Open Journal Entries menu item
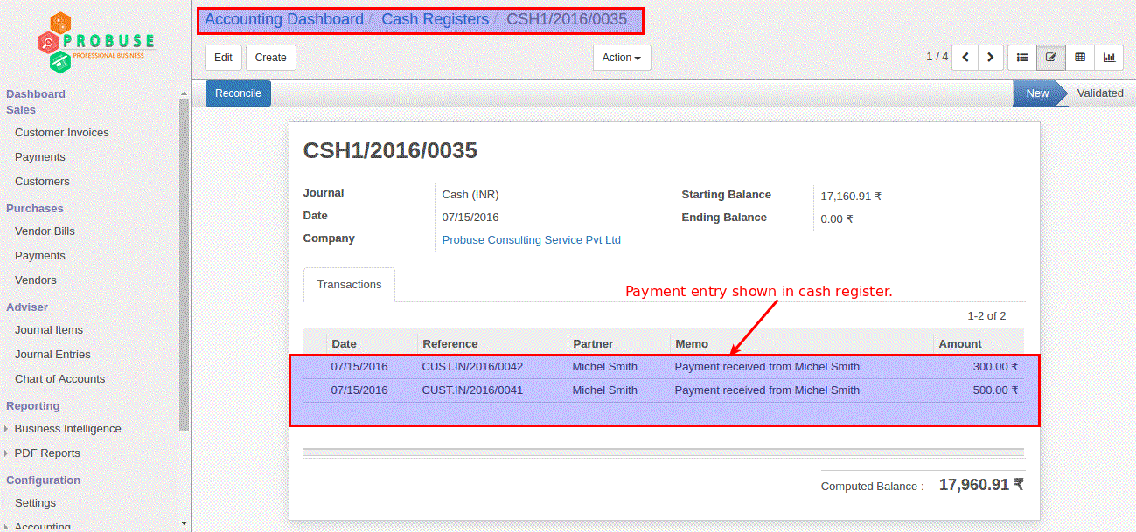 [52, 355]
